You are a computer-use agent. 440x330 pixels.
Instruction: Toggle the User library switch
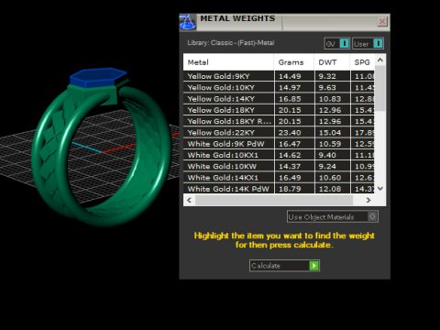click(368, 44)
